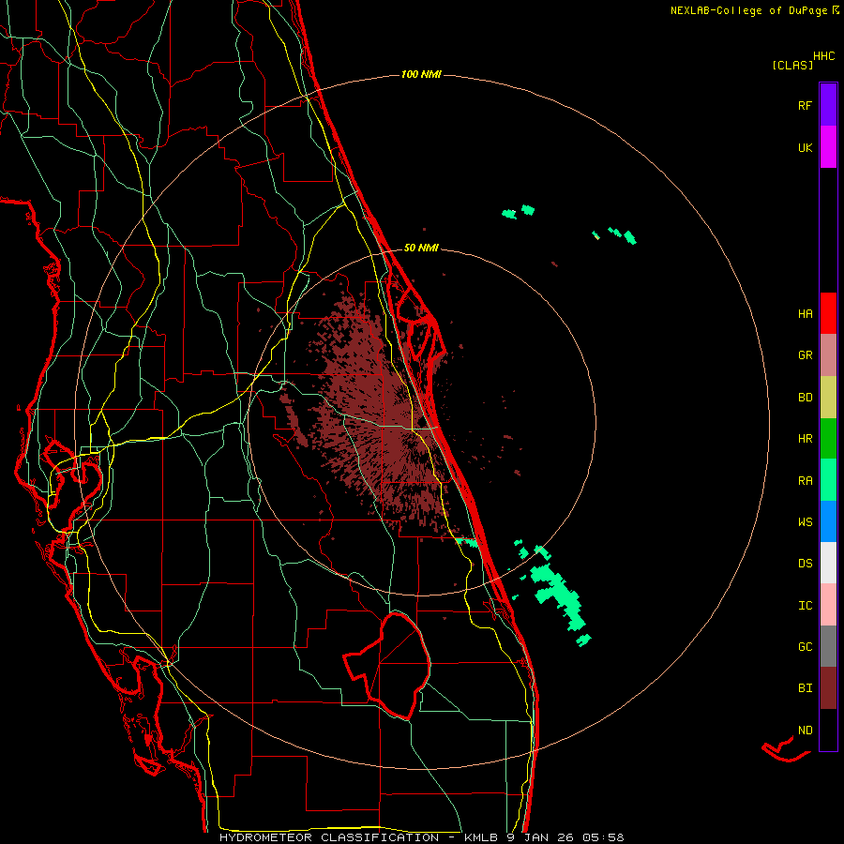Click the "BI" legend label

pyautogui.click(x=805, y=688)
